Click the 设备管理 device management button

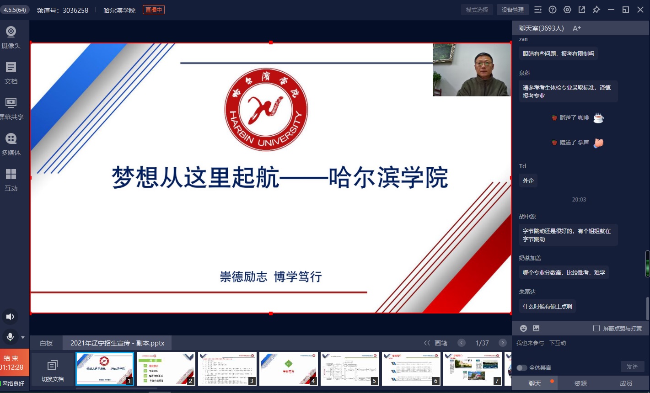512,10
